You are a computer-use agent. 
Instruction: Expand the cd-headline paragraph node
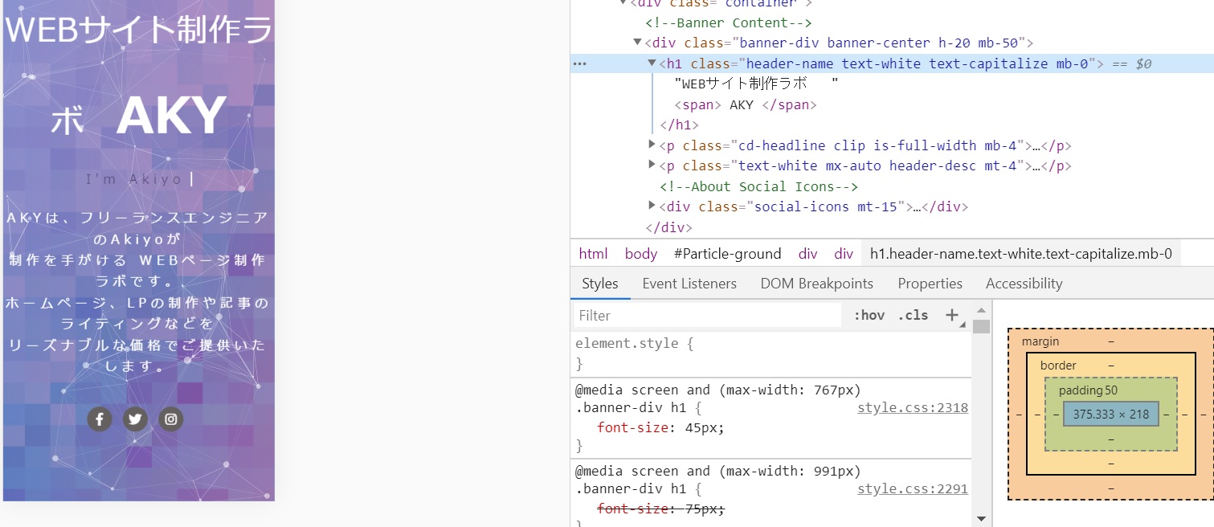652,145
